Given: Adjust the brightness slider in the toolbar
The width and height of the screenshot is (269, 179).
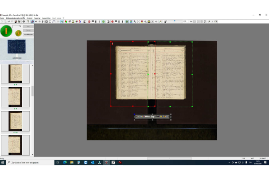Looking at the screenshot, I should pos(175,21).
